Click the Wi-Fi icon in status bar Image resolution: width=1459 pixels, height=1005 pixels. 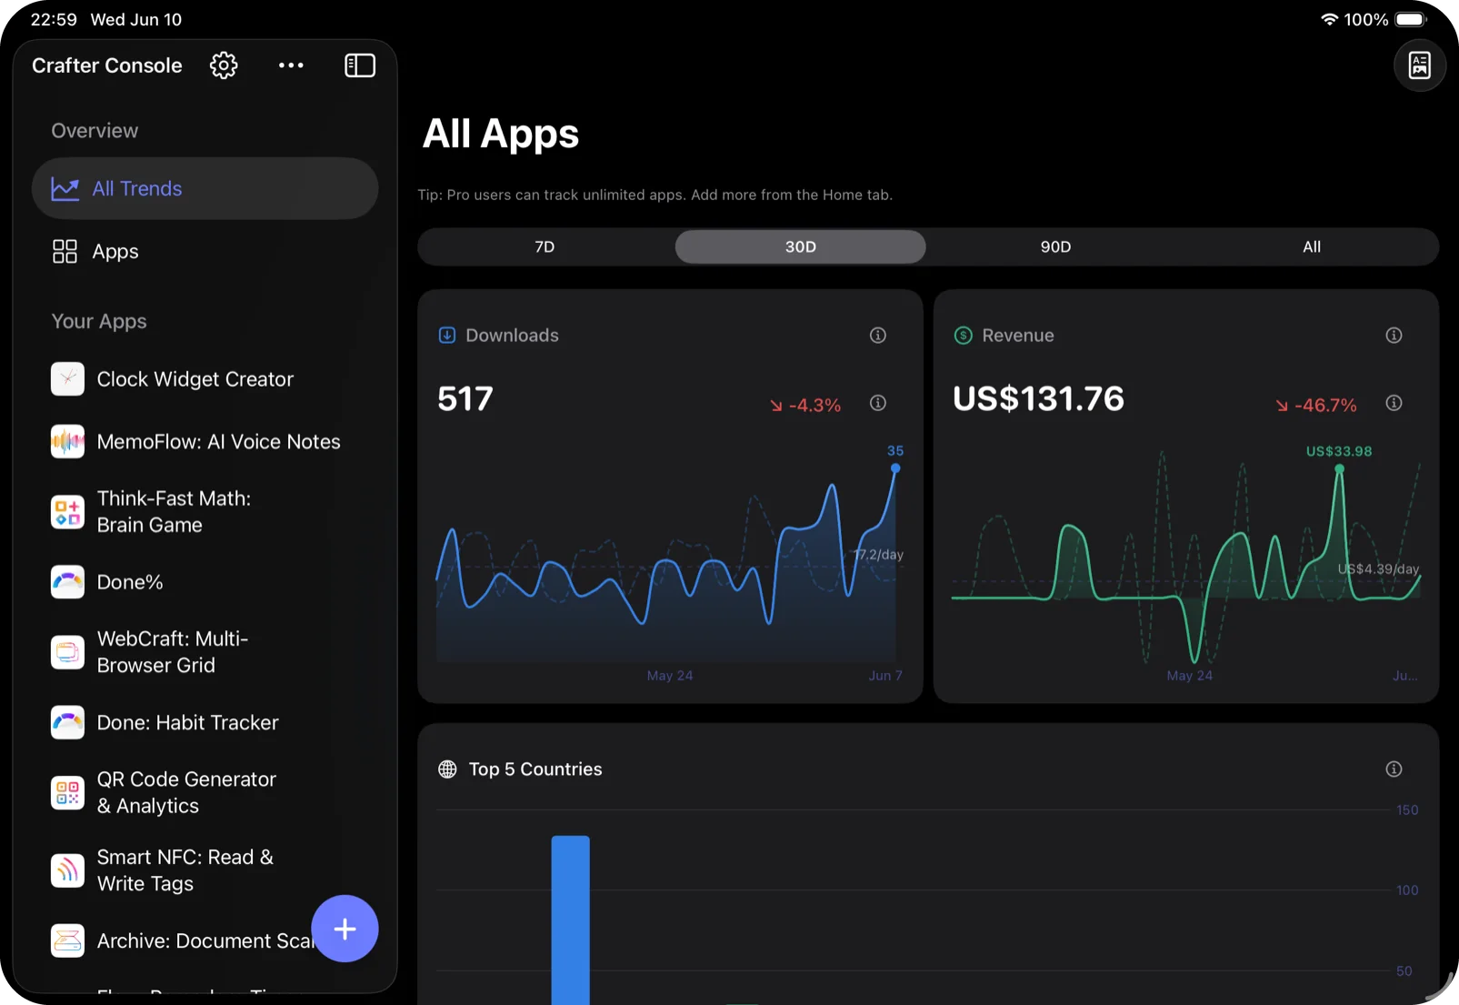pos(1329,19)
